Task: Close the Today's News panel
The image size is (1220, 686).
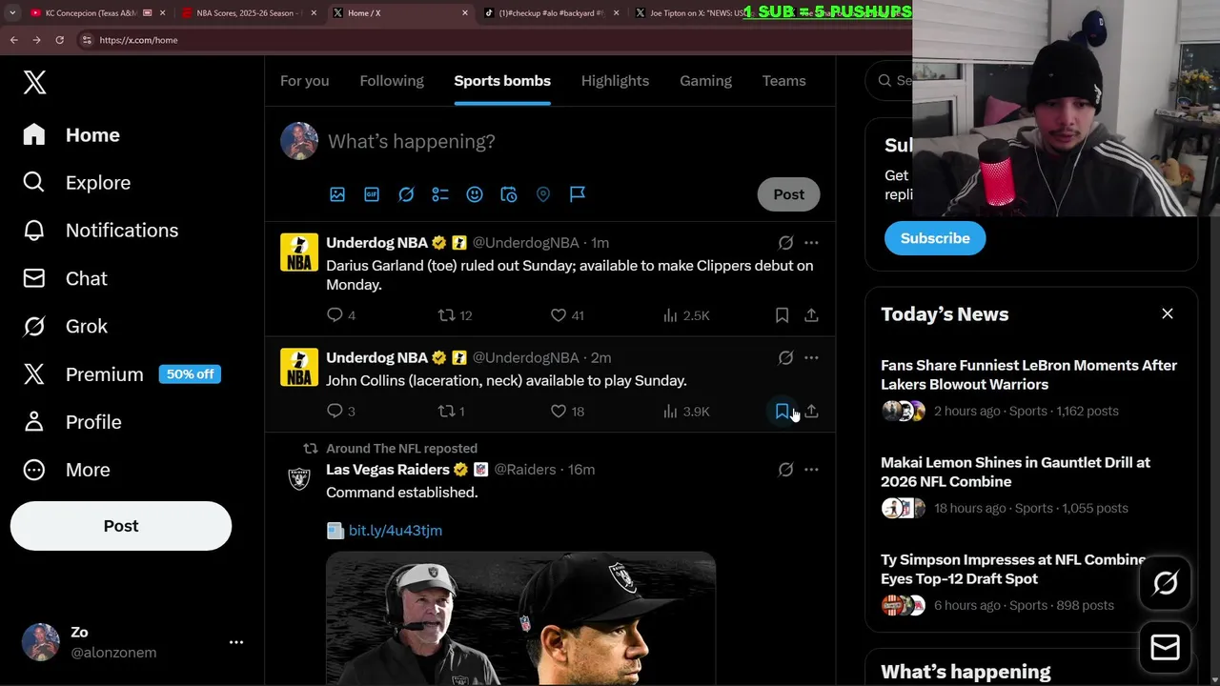Action: (x=1168, y=313)
